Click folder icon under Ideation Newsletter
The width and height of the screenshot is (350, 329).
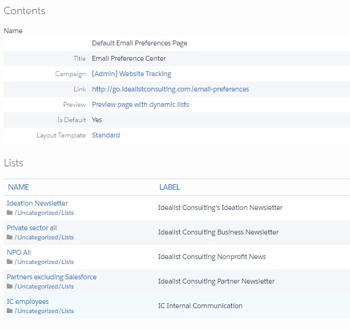pos(10,212)
